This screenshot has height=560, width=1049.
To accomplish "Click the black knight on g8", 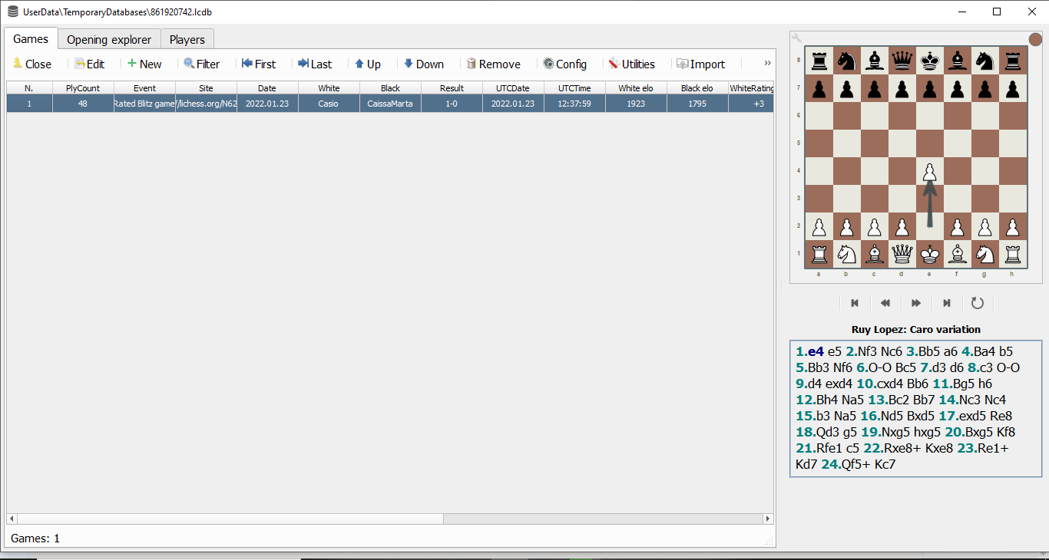I will tap(985, 61).
